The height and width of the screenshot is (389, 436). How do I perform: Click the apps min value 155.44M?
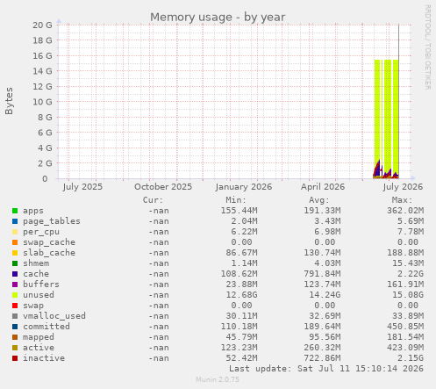coord(239,211)
